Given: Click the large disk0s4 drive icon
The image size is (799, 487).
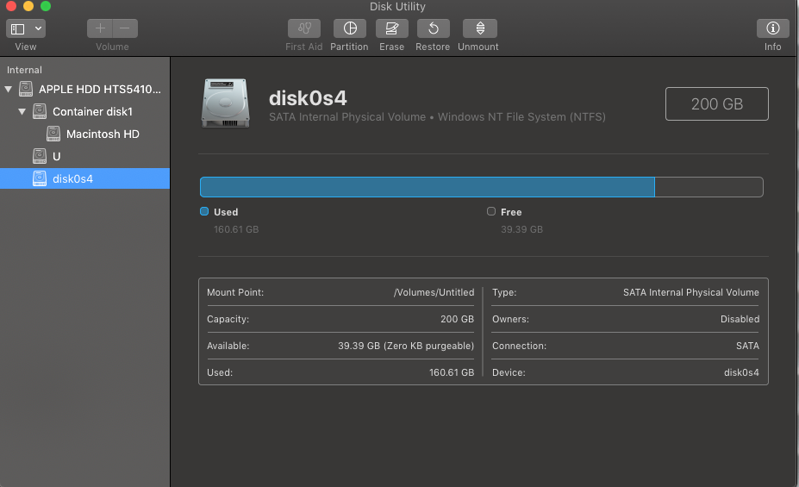Looking at the screenshot, I should [x=225, y=103].
